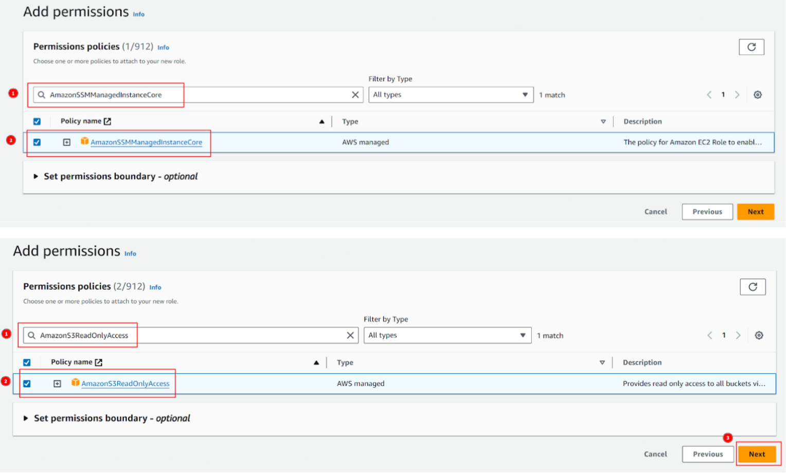Click the orange Next button in the bottom panel

click(757, 454)
